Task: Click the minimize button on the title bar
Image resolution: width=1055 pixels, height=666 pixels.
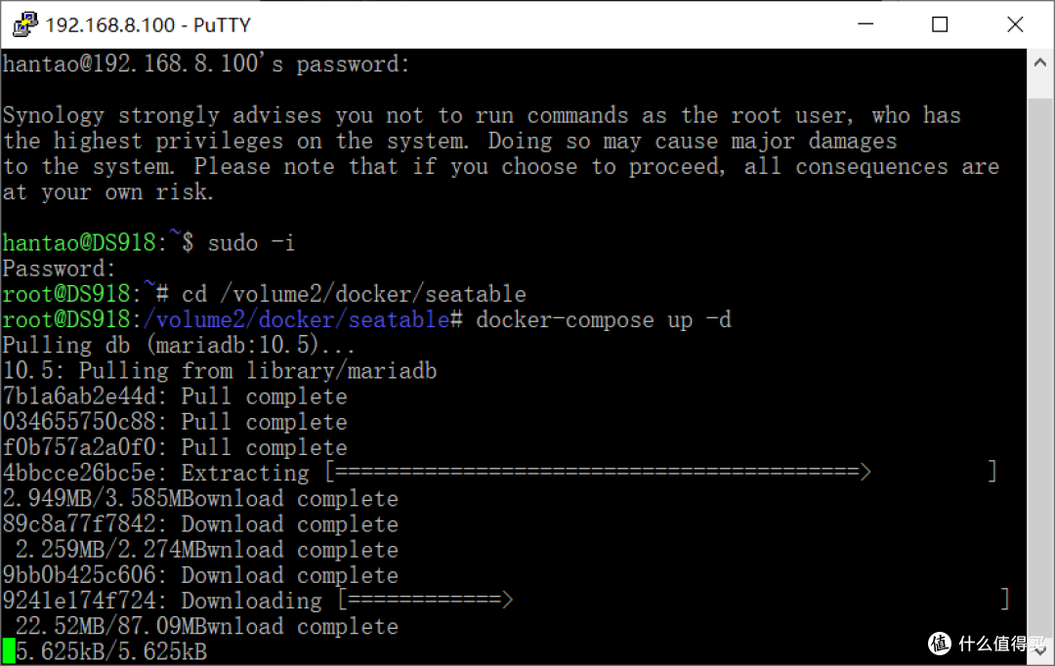Action: [x=865, y=23]
